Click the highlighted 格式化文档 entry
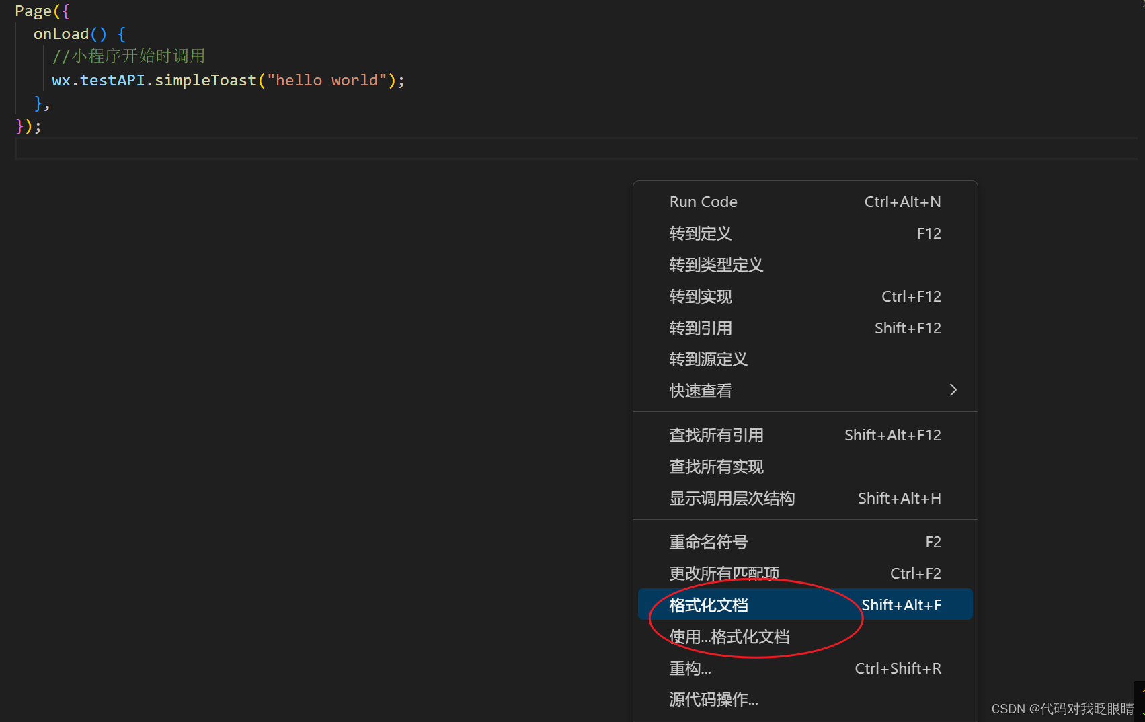This screenshot has height=722, width=1145. click(805, 604)
